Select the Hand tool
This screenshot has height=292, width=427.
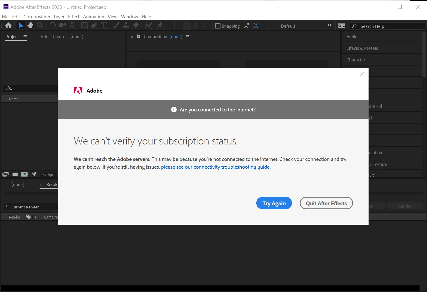click(30, 25)
